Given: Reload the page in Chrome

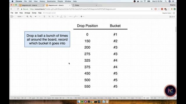Looking at the screenshot, I should (x=18, y=9).
